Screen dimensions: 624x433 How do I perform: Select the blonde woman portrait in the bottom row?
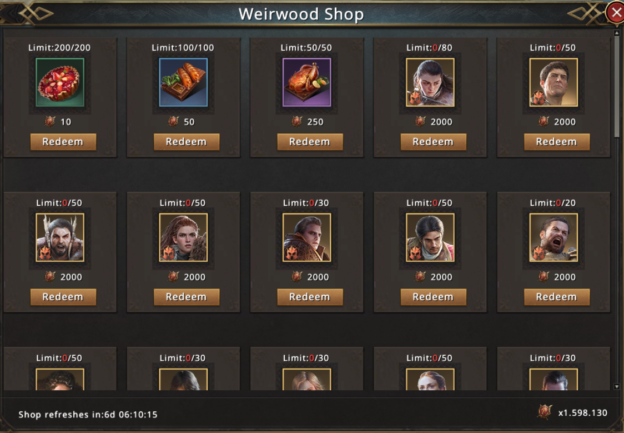coord(306,379)
